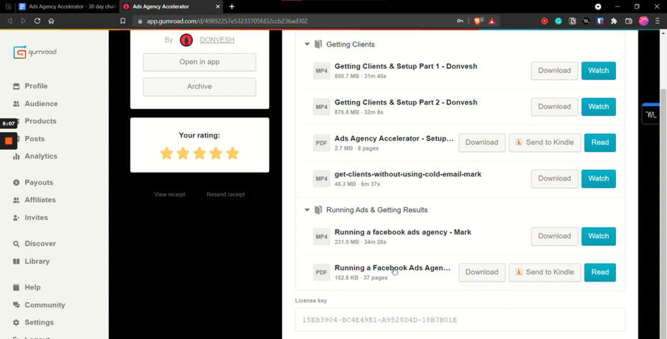This screenshot has height=339, width=667.
Task: Click the Brave Shields icon
Action: pyautogui.click(x=478, y=22)
